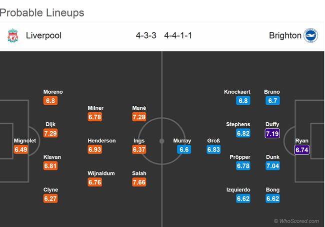The width and height of the screenshot is (325, 227).
Task: Click the WhoScored.com watermark
Action: [x=296, y=221]
